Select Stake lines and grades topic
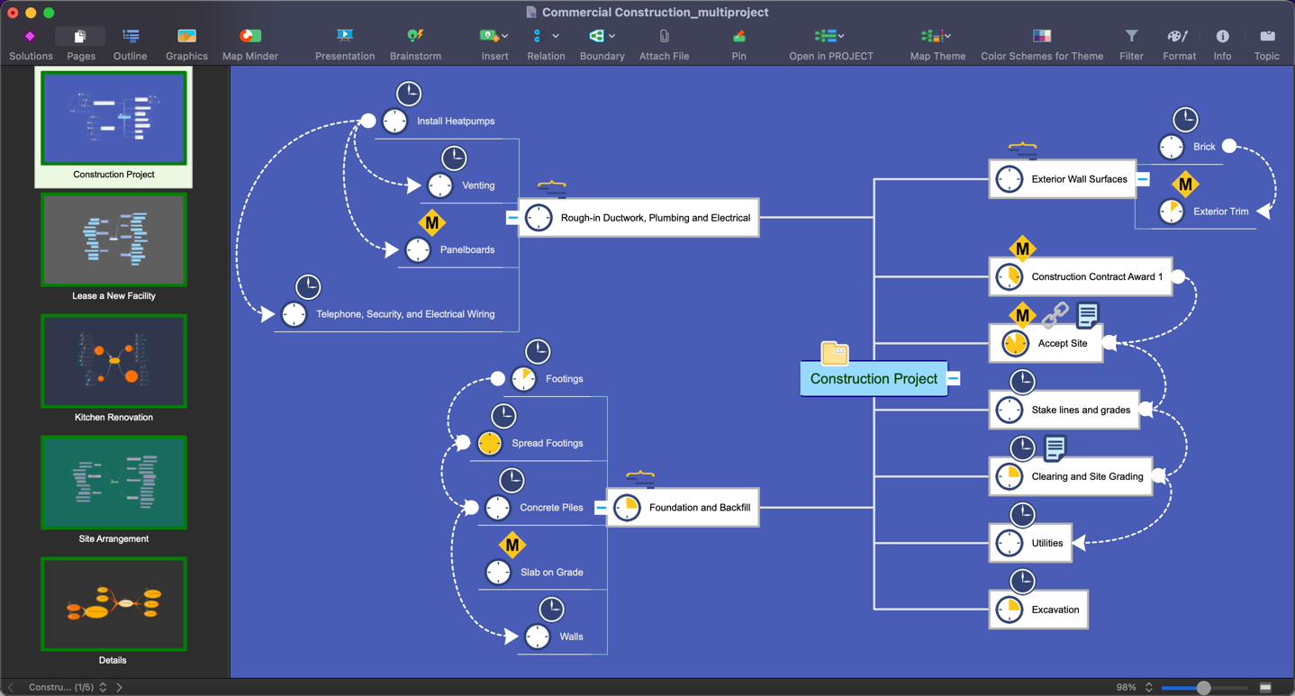Image resolution: width=1295 pixels, height=696 pixels. [1064, 410]
